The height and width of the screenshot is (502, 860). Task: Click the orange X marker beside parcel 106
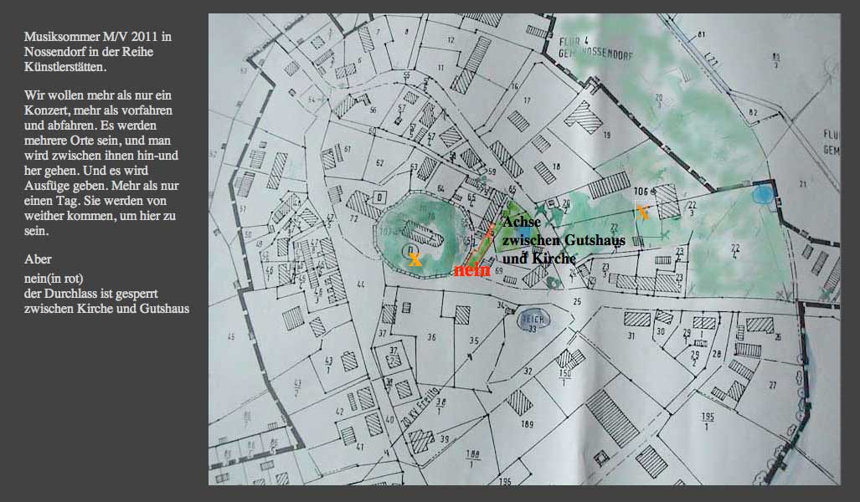tap(642, 213)
